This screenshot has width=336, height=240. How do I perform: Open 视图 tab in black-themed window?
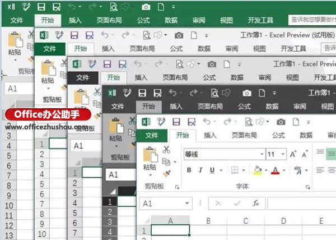[x=327, y=107]
